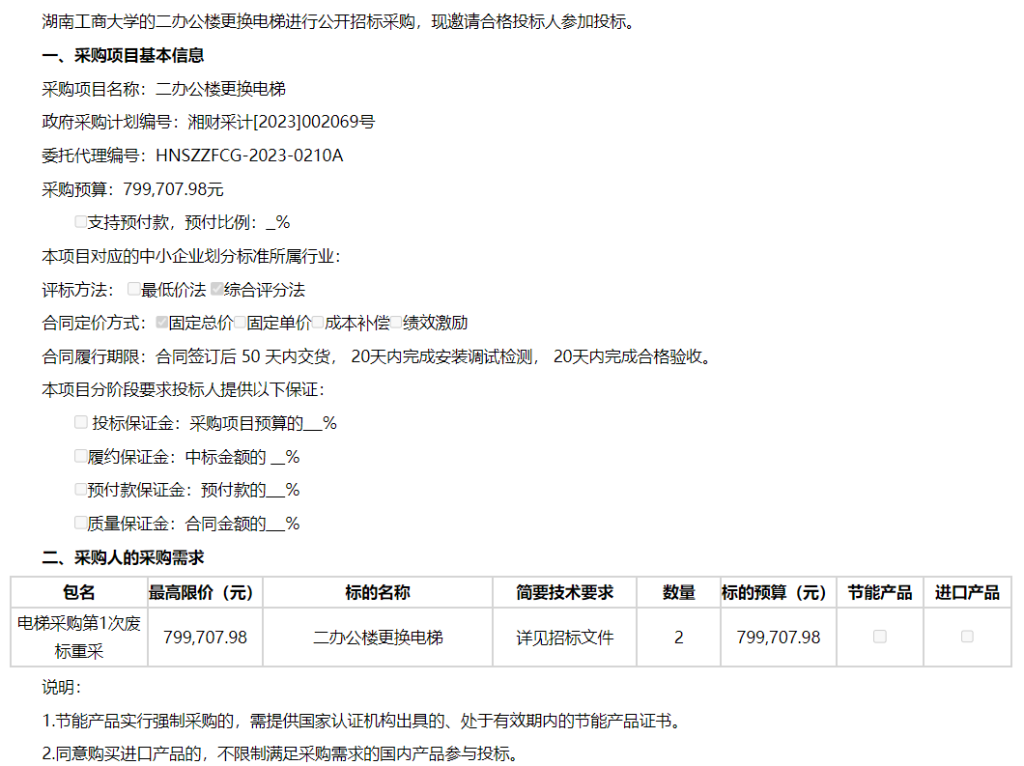Click the 包名 column header
Image resolution: width=1024 pixels, height=766 pixels.
(79, 592)
